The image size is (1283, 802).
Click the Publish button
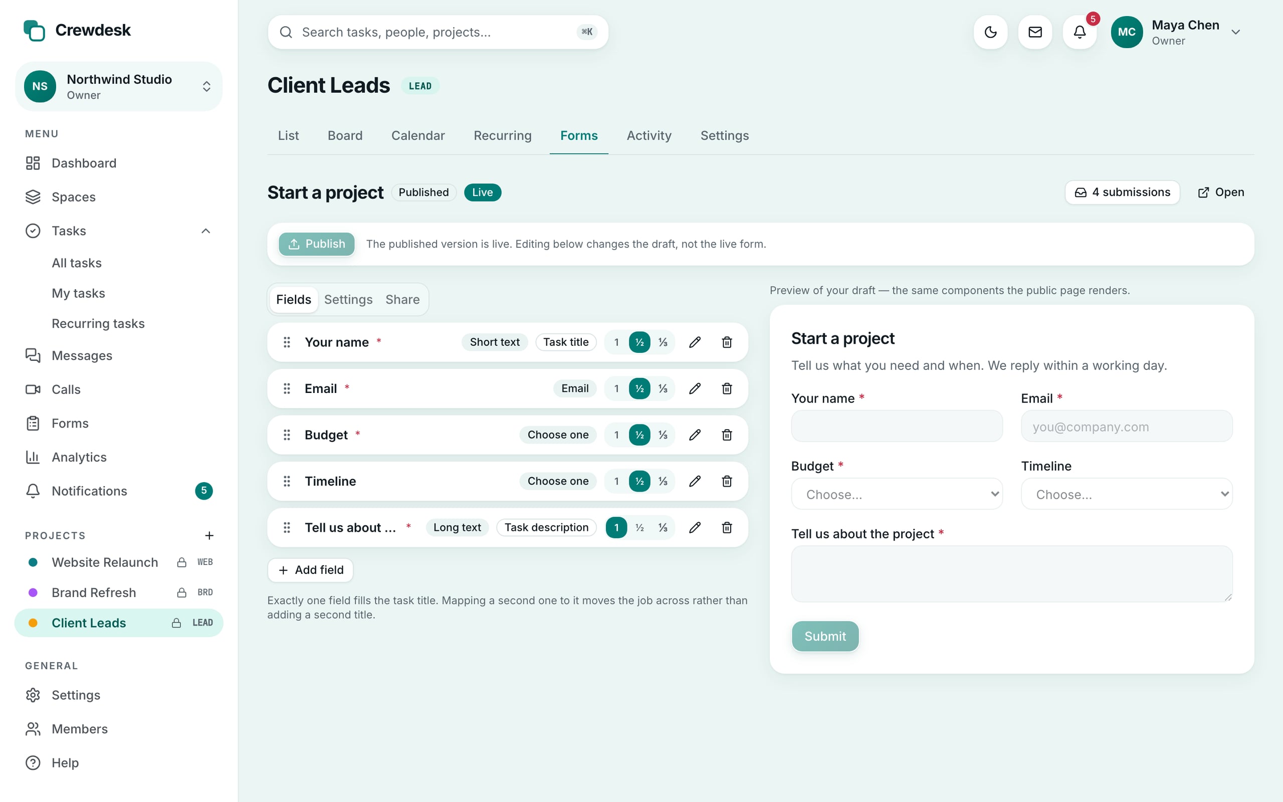[x=317, y=244]
